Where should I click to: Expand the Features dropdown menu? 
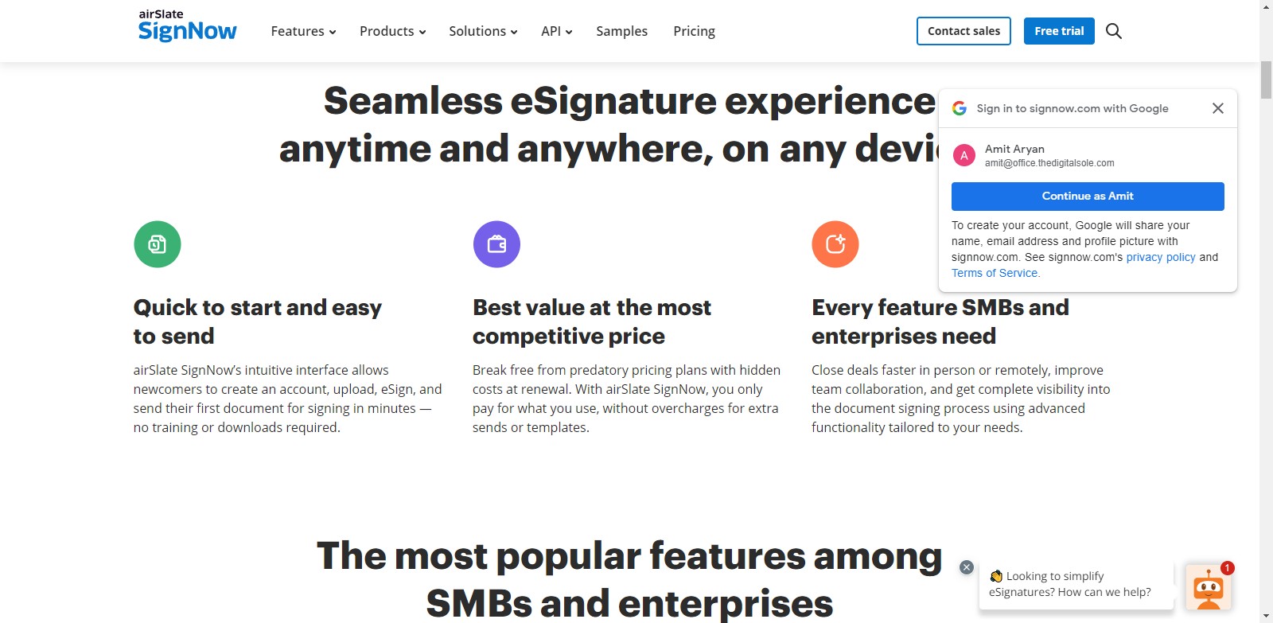coord(303,31)
